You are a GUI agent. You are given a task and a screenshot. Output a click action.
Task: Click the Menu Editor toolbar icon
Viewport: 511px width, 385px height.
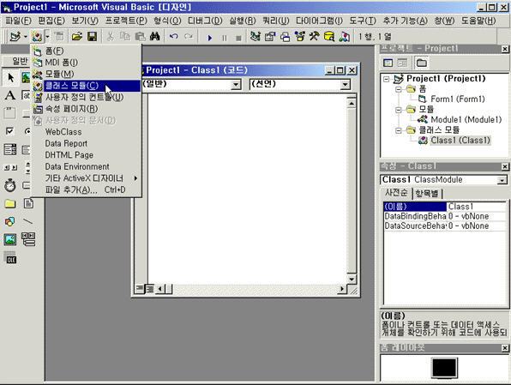tap(59, 37)
